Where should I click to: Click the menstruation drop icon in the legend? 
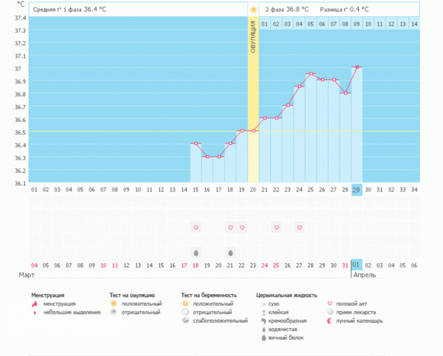35,304
